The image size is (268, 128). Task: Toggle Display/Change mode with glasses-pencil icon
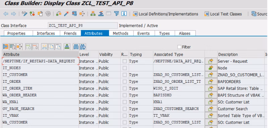pyautogui.click(x=24, y=14)
